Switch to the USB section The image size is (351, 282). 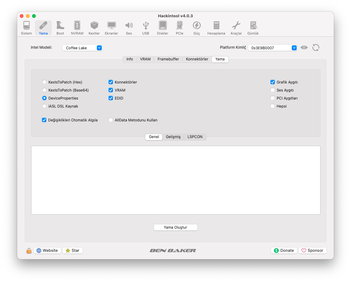click(x=146, y=28)
